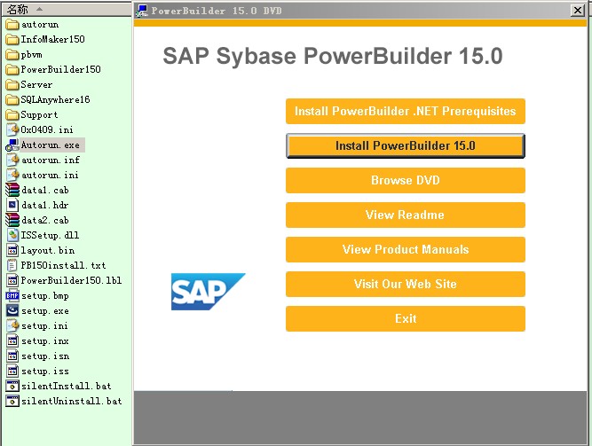Select the PowerBuilder150 folder icon
The image size is (592, 446).
click(x=12, y=70)
